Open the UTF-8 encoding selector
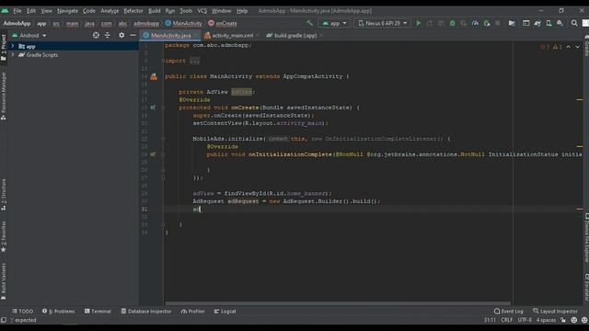The height and width of the screenshot is (331, 589). 525,320
